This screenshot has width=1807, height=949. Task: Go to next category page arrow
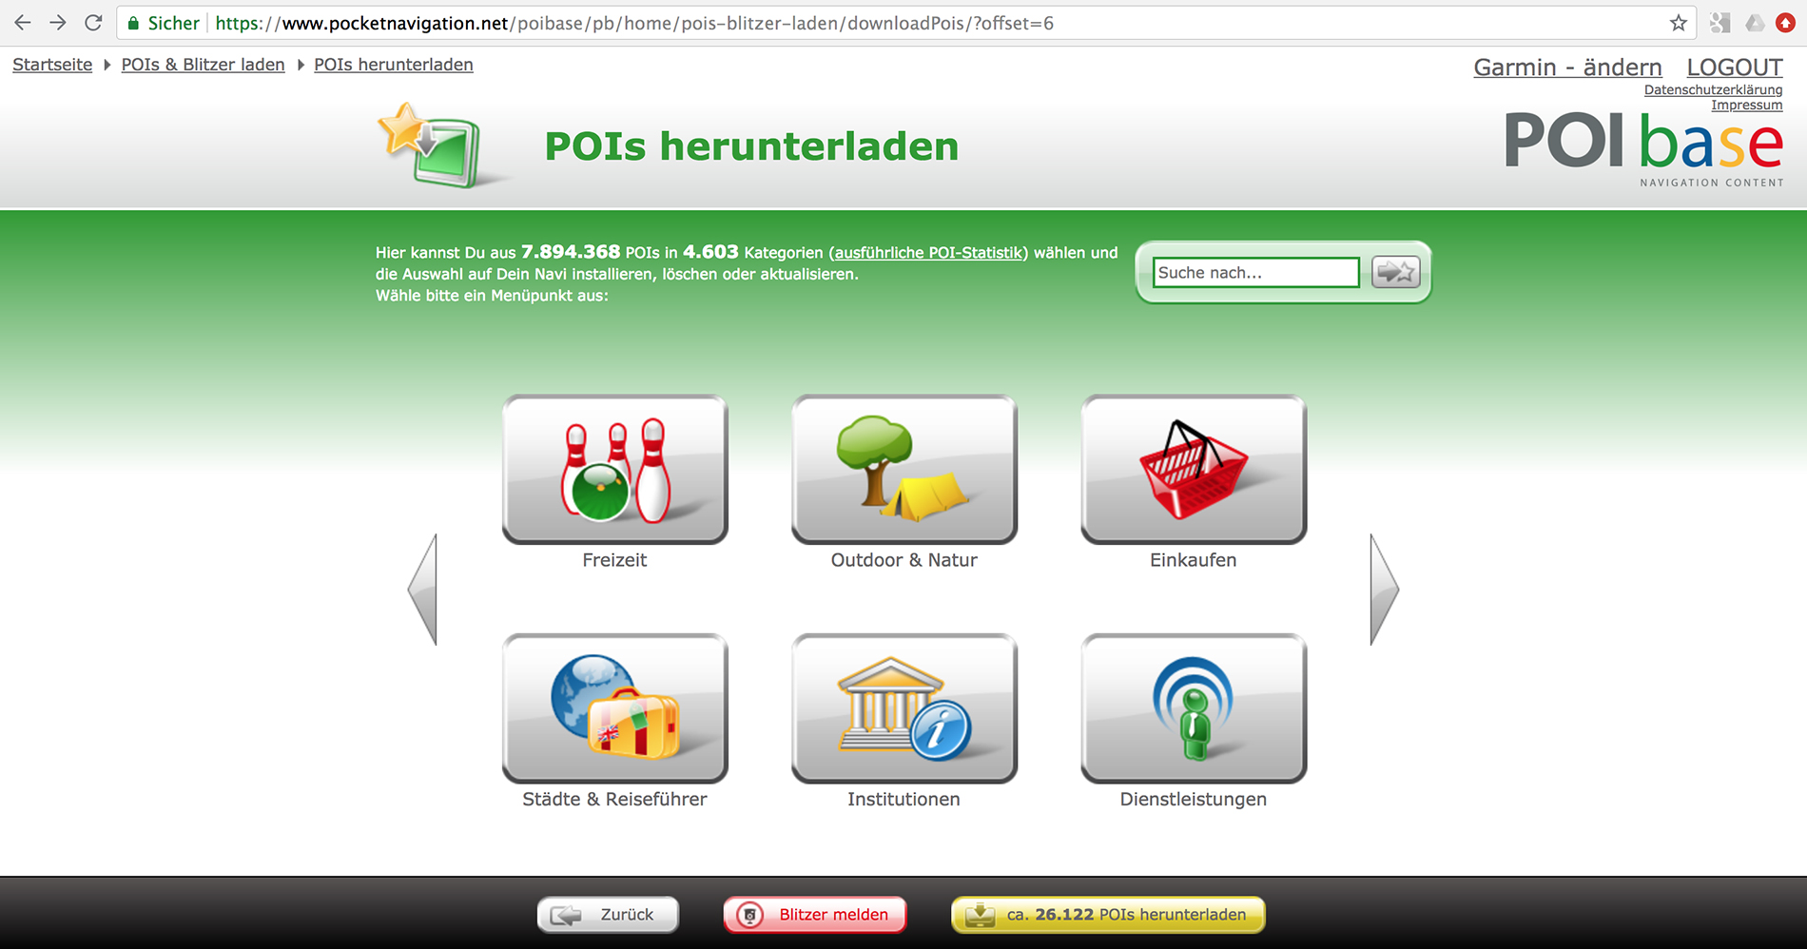tap(1384, 590)
